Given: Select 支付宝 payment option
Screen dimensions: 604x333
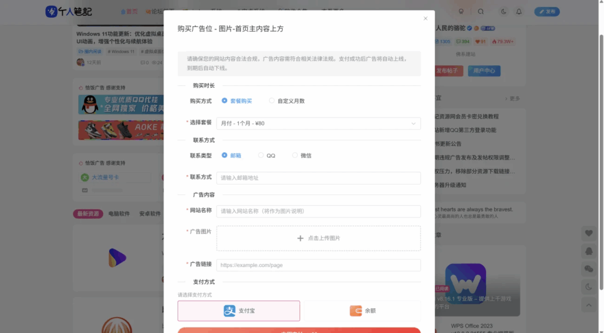Looking at the screenshot, I should (239, 311).
